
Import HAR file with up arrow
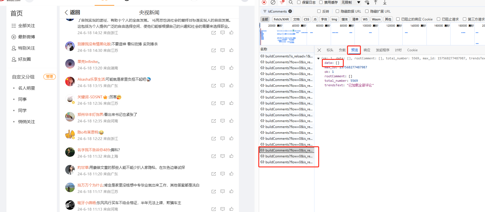coord(376,2)
